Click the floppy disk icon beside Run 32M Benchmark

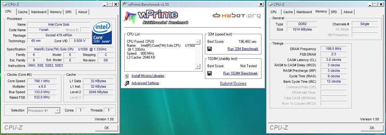[x=209, y=49]
